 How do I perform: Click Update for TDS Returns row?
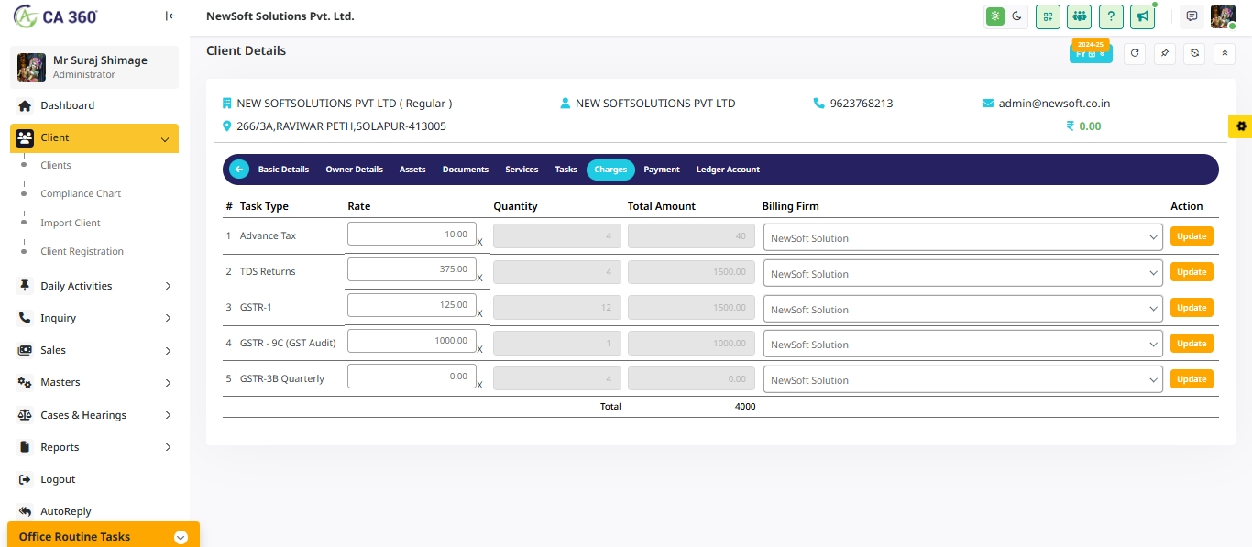(1192, 272)
